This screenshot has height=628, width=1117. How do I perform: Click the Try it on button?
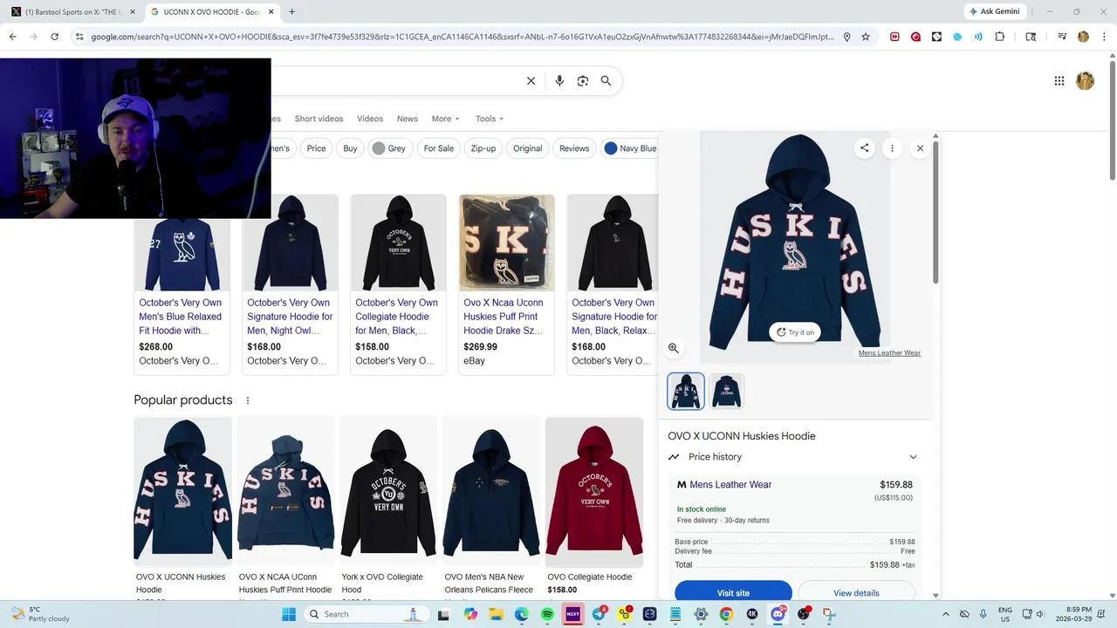[x=795, y=332]
